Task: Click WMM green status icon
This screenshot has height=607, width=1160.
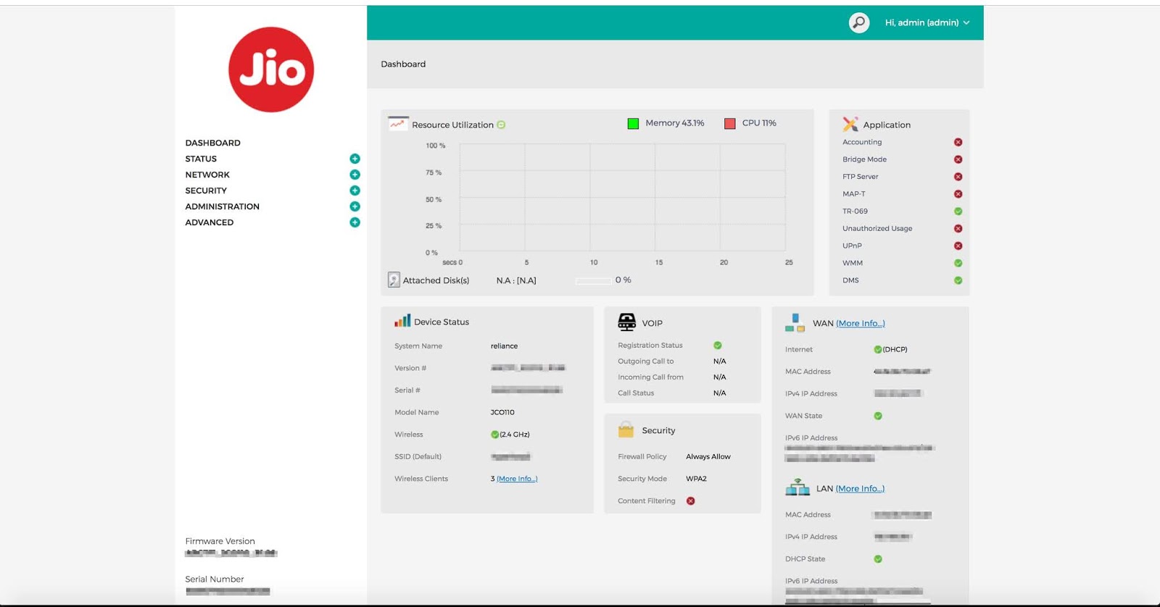Action: 958,263
